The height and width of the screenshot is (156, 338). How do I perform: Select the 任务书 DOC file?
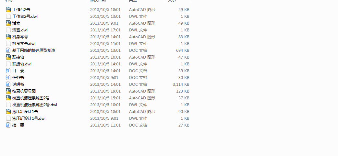point(18,78)
